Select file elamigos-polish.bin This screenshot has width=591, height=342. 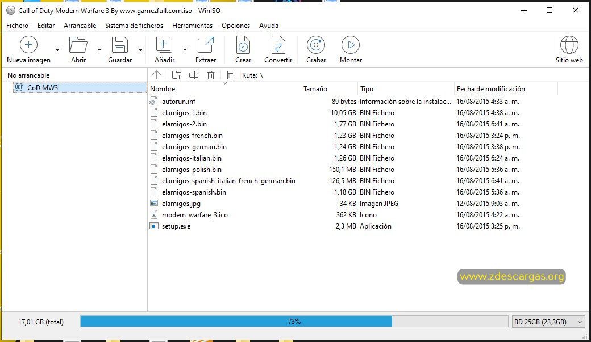point(192,170)
